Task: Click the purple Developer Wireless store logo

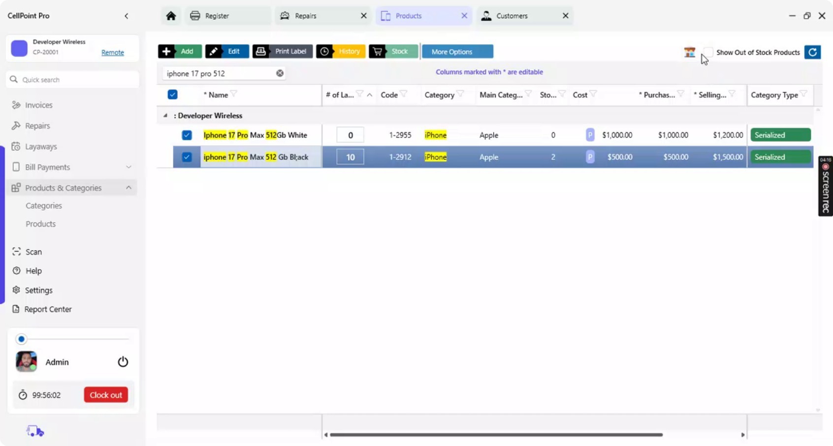Action: click(x=19, y=48)
